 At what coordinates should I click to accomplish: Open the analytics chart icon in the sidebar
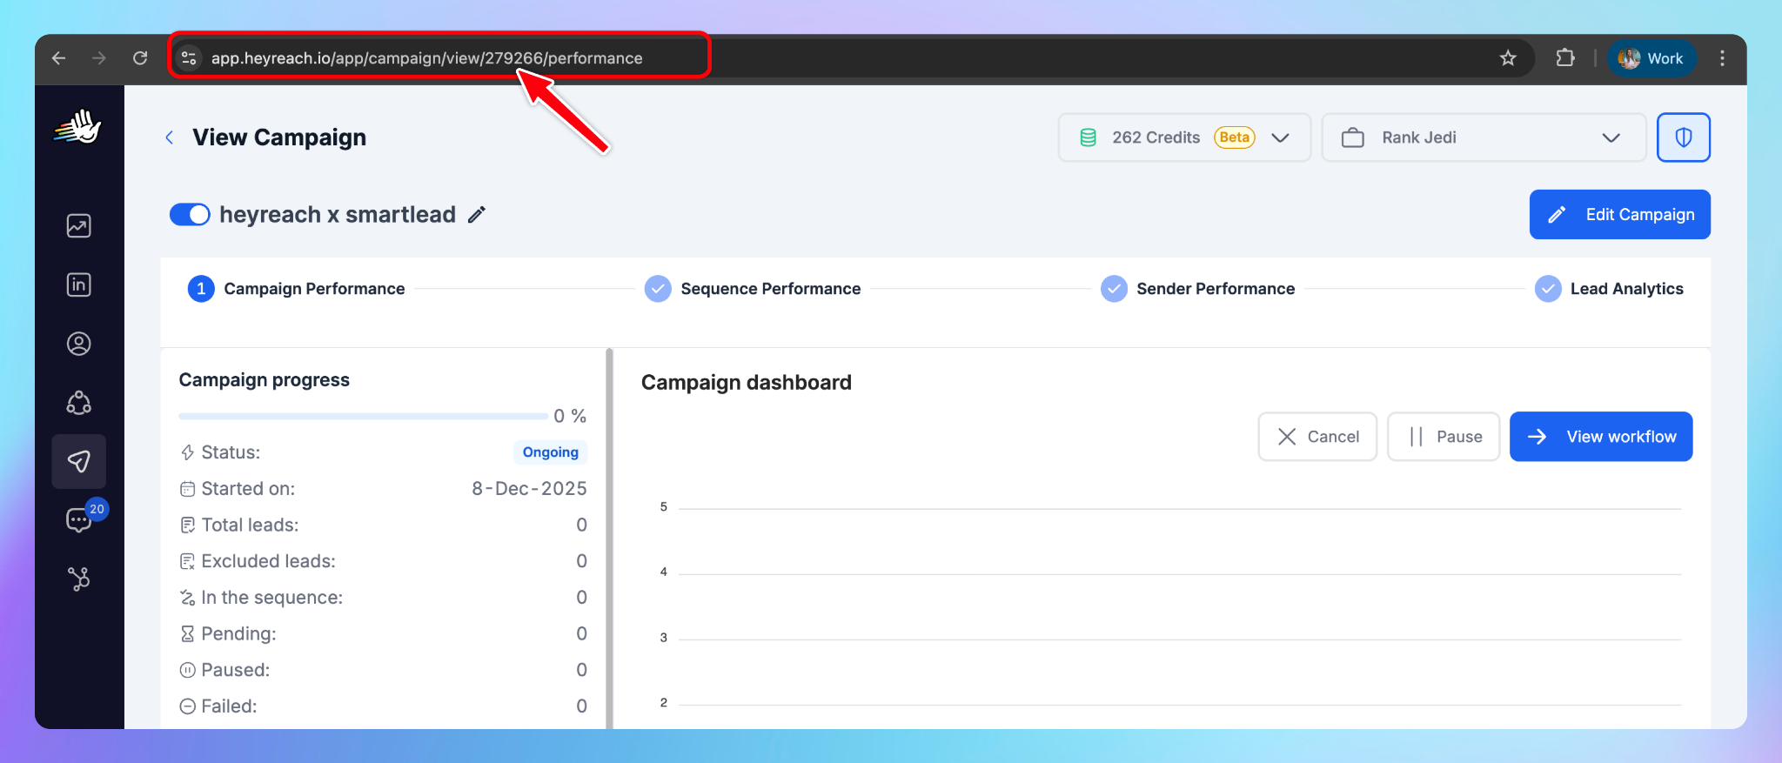(x=78, y=226)
